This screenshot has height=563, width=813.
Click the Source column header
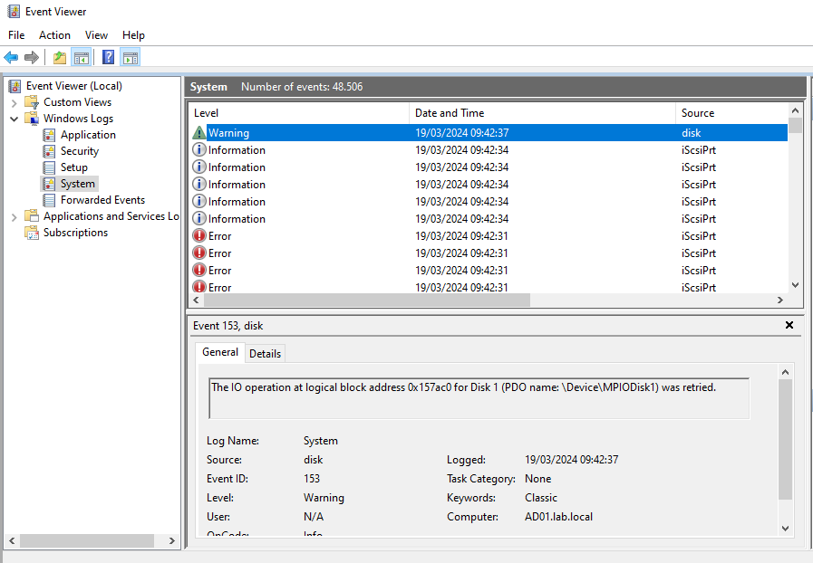(x=698, y=113)
